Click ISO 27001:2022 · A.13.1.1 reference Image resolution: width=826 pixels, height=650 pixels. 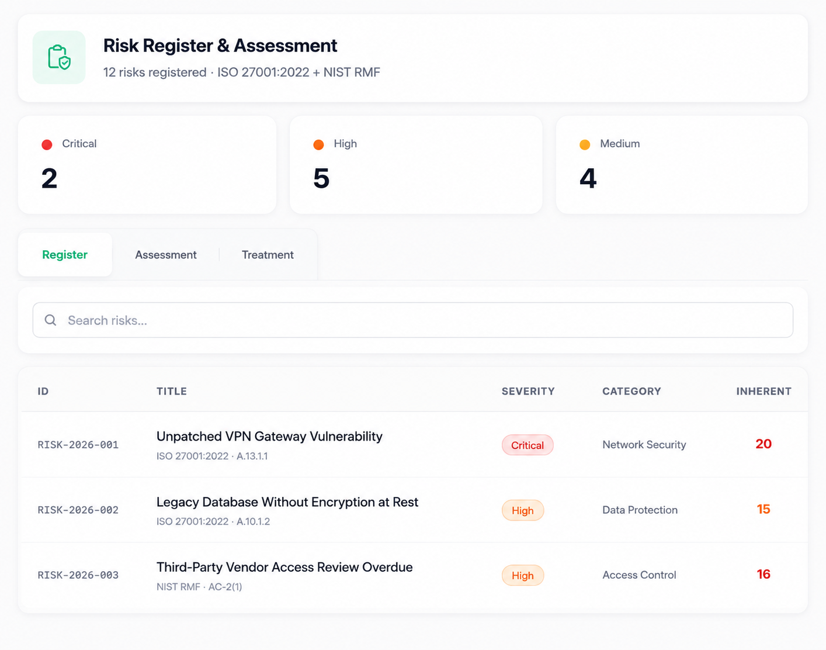(212, 457)
